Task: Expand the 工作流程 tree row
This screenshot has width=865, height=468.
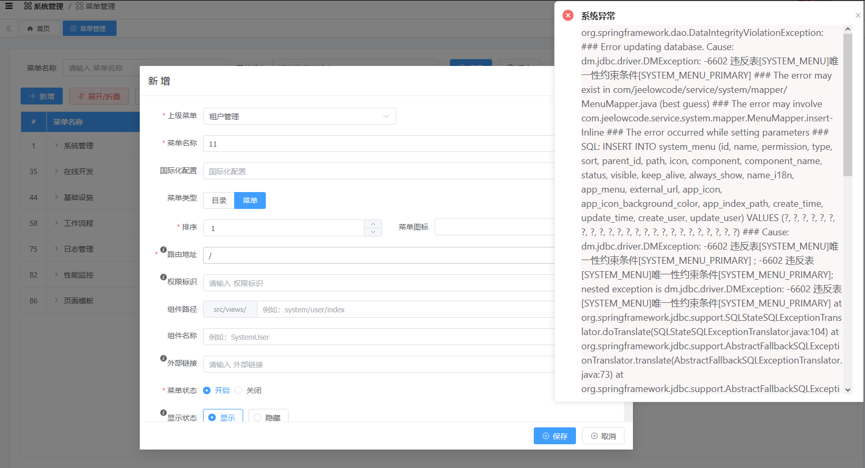Action: click(56, 223)
